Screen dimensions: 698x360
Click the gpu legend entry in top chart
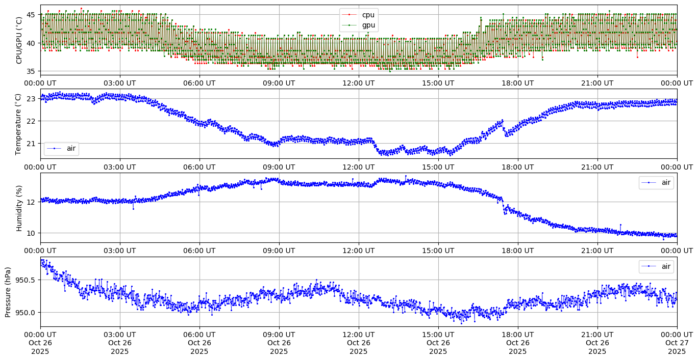tap(368, 25)
